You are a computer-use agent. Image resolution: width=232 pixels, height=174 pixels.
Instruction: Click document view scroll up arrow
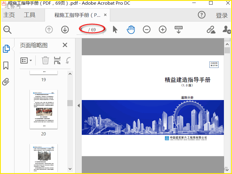227,44
